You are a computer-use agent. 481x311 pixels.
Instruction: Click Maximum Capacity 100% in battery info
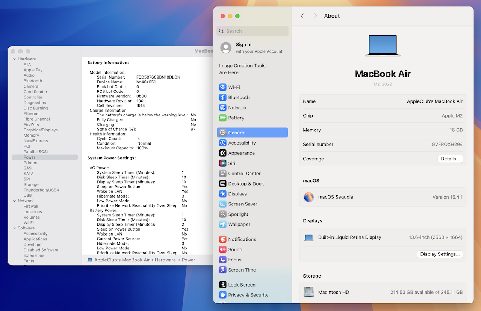[123, 148]
